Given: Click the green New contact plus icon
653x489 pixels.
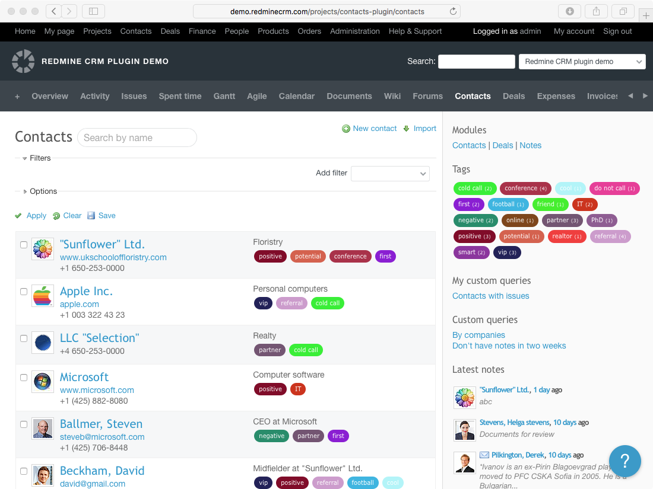Looking at the screenshot, I should [x=346, y=129].
